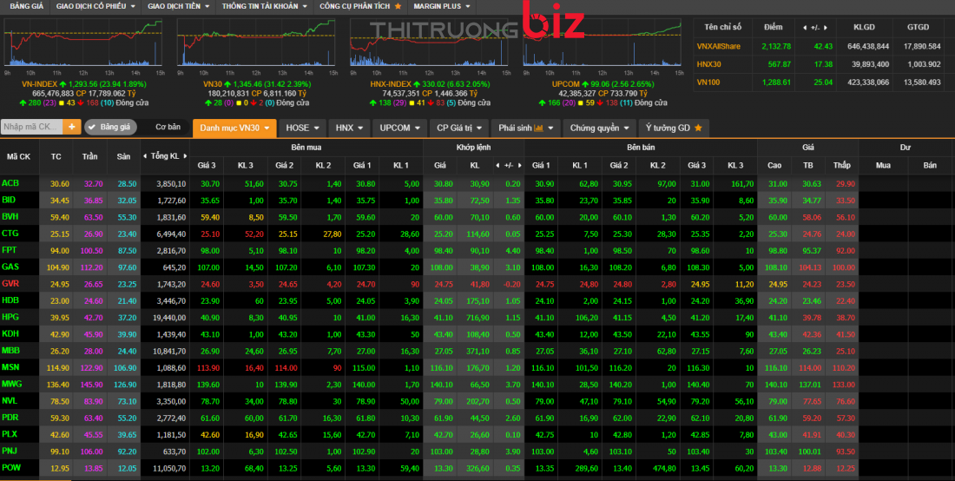Click HPG total volume 19,440,00
The image size is (955, 481).
[170, 317]
